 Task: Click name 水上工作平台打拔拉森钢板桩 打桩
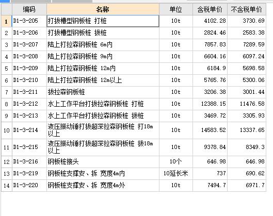pos(103,104)
